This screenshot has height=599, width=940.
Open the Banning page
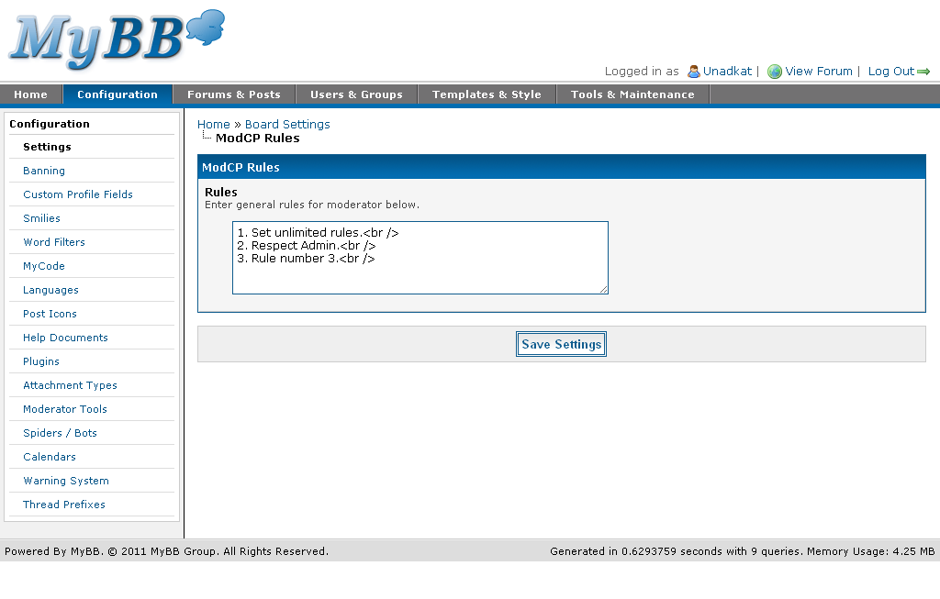[44, 171]
